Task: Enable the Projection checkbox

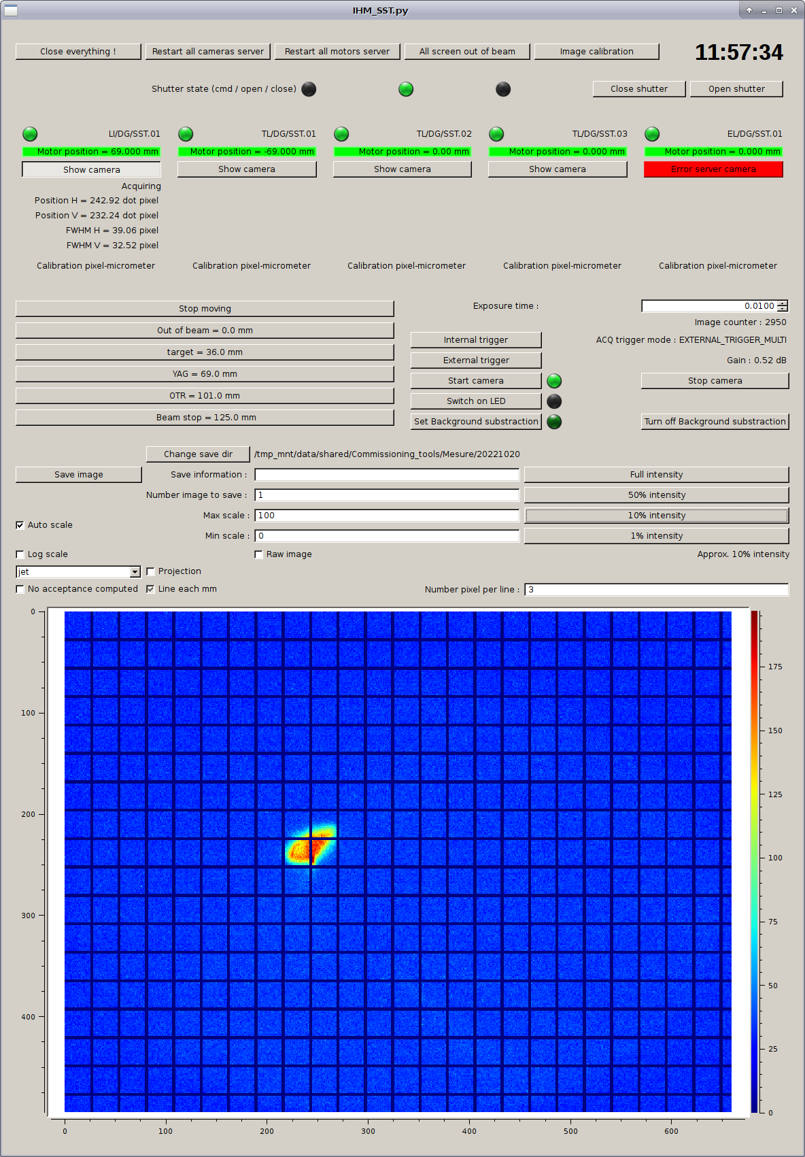Action: click(x=150, y=571)
